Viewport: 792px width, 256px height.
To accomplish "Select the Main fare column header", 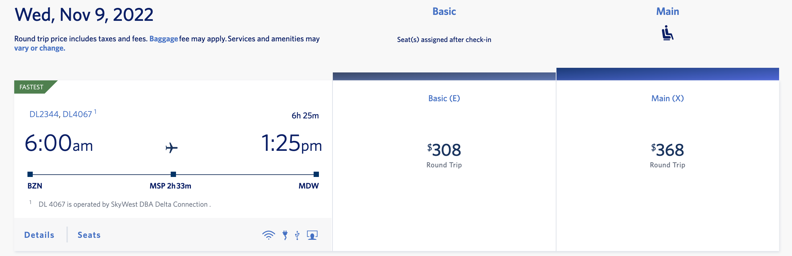I will (x=667, y=12).
